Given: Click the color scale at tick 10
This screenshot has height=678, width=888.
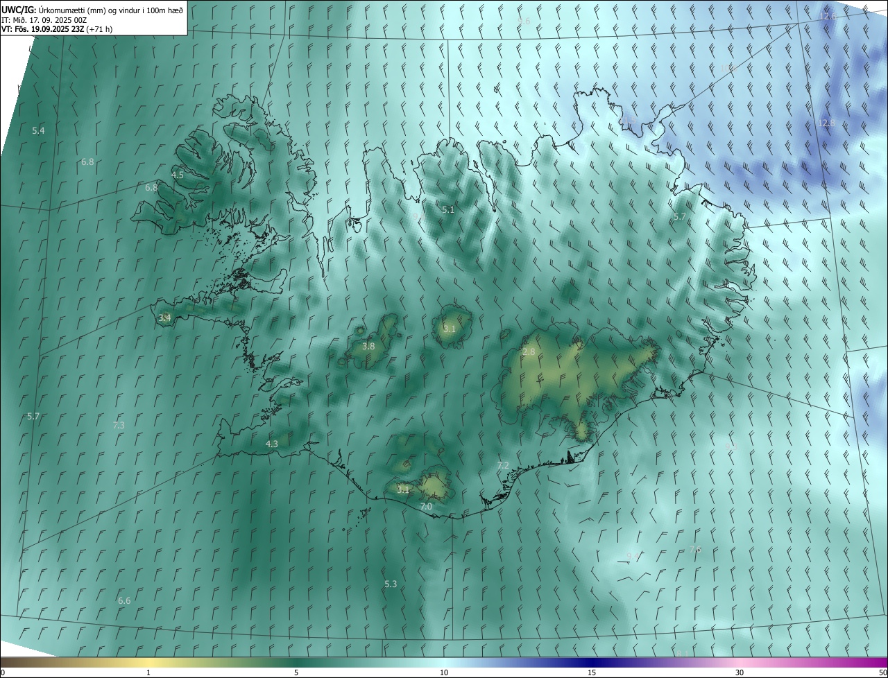Looking at the screenshot, I should 444,672.
